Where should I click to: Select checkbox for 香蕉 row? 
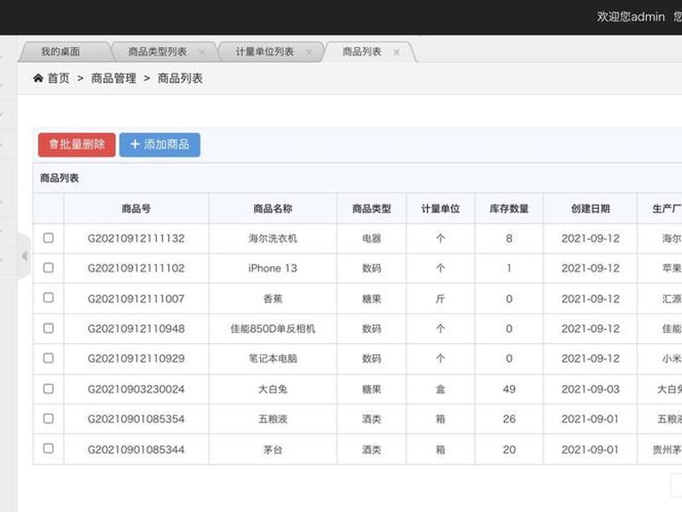(49, 298)
